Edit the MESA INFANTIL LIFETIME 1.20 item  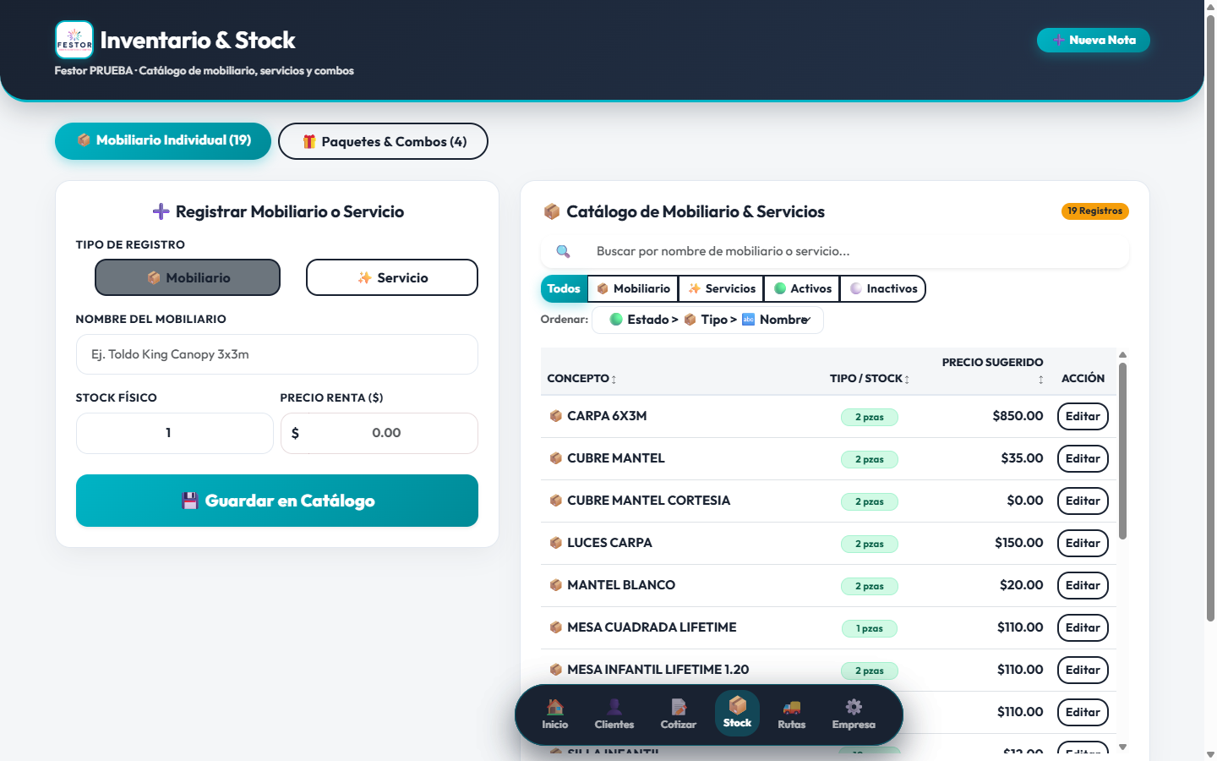coord(1083,670)
